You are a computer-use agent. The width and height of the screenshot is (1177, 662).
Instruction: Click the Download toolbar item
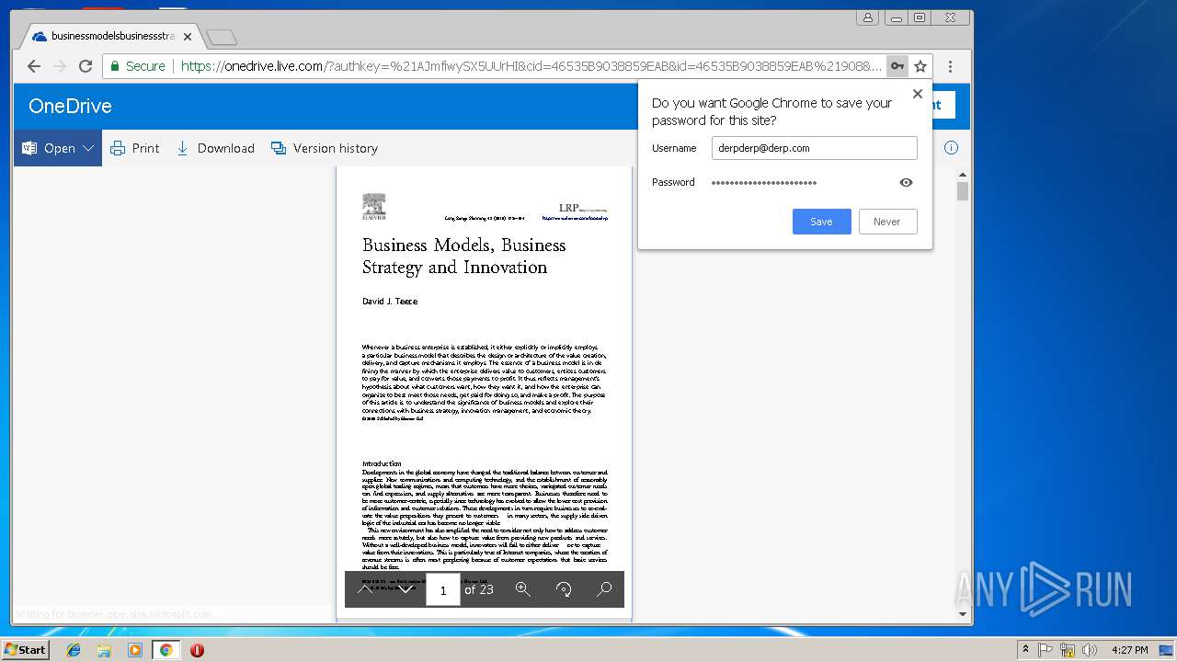[x=215, y=148]
